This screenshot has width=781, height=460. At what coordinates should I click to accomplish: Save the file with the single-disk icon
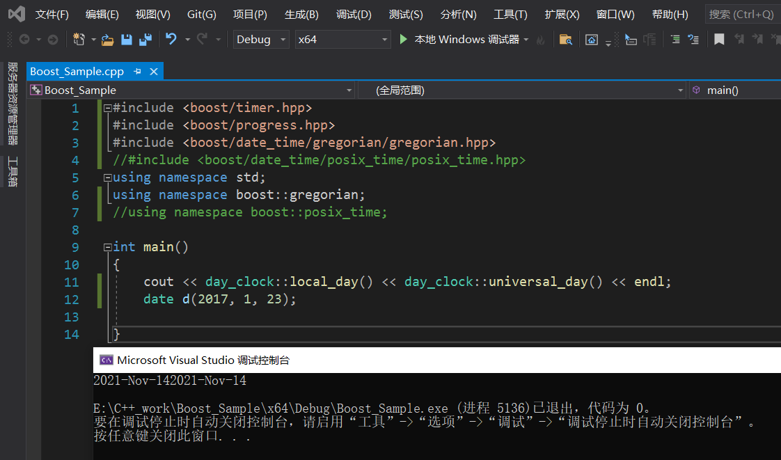[x=127, y=40]
